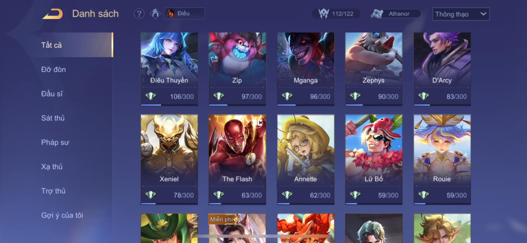Click Xeniel's mastery badge icon
The width and height of the screenshot is (527, 243).
tap(151, 195)
